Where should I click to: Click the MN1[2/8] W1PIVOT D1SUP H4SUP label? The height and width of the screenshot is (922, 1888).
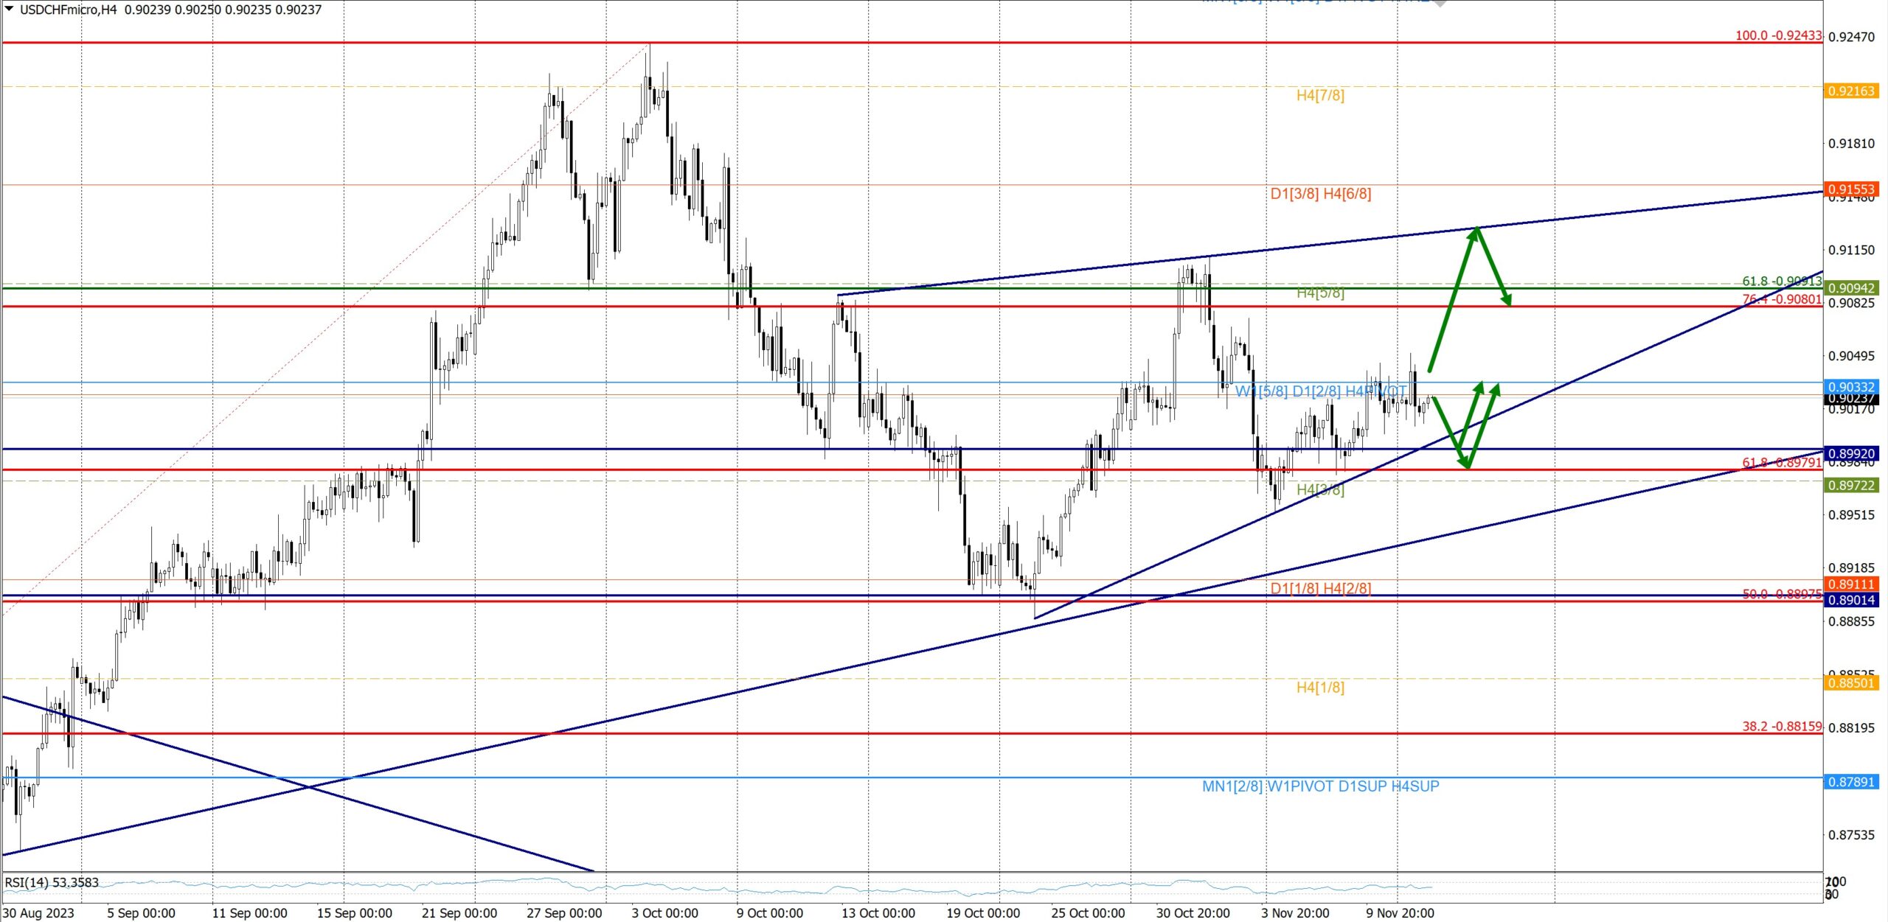tap(1320, 786)
